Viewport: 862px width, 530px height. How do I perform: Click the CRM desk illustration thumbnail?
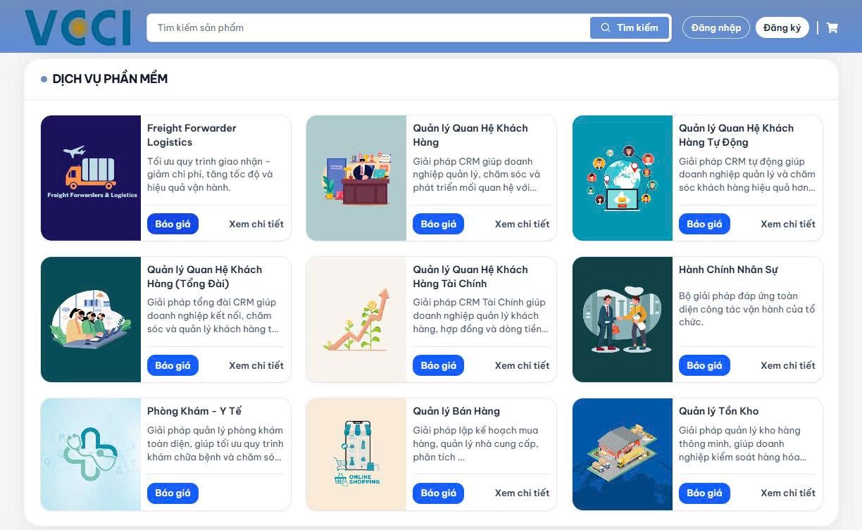(x=356, y=178)
